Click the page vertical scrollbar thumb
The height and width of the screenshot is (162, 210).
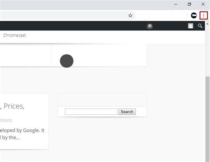click(207, 119)
